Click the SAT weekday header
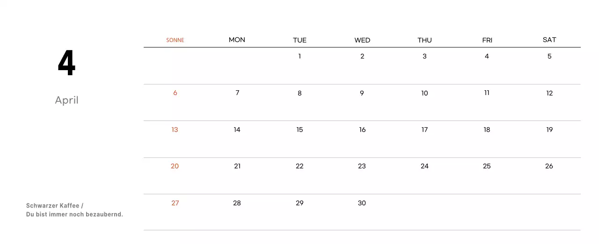This screenshot has height=244, width=599. click(x=549, y=40)
